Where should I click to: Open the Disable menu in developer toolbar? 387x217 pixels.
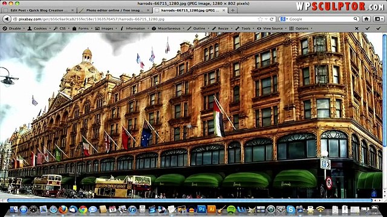13,28
